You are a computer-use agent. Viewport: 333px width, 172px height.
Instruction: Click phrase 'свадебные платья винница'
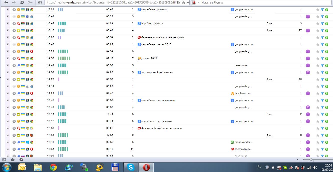coord(158,100)
